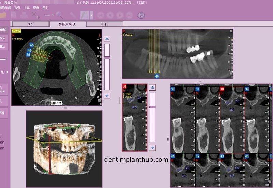Open the line style dropdown arrow
273x188 pixels.
[53, 15]
